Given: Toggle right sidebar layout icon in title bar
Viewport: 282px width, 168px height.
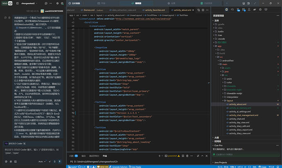Looking at the screenshot, I should 248,3.
